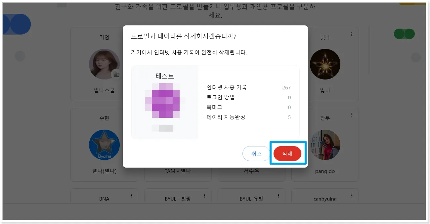Click the profile list vertical scrollbar
This screenshot has width=430, height=224.
point(369,49)
